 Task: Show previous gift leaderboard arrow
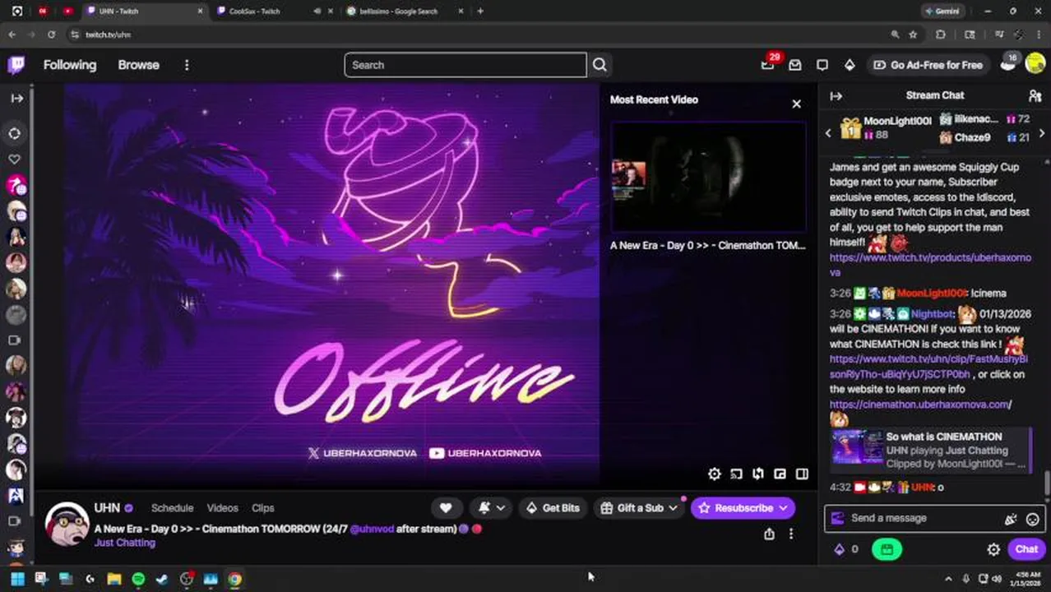click(x=828, y=133)
